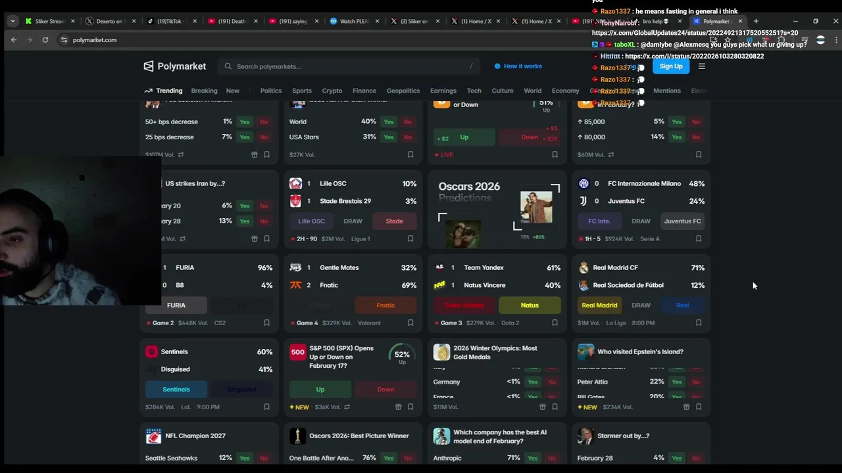Bookmark the Real Madrid vs Real Sociedad market
Viewport: 842px width, 473px height.
pos(699,323)
